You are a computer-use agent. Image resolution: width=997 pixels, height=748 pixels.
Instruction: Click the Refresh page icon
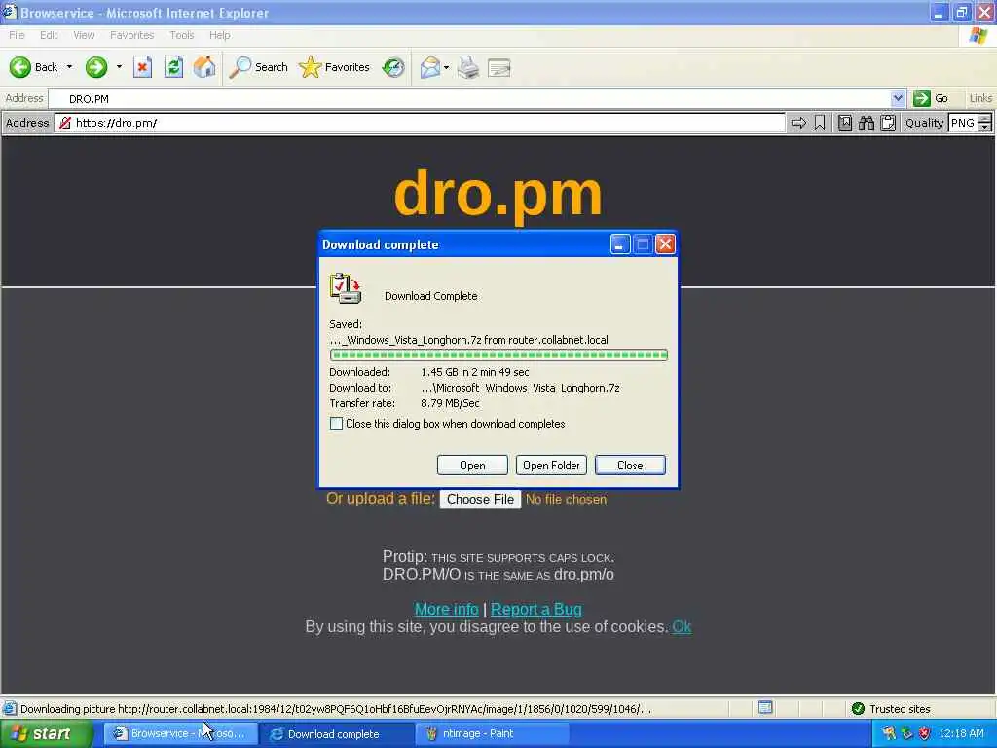pos(173,67)
